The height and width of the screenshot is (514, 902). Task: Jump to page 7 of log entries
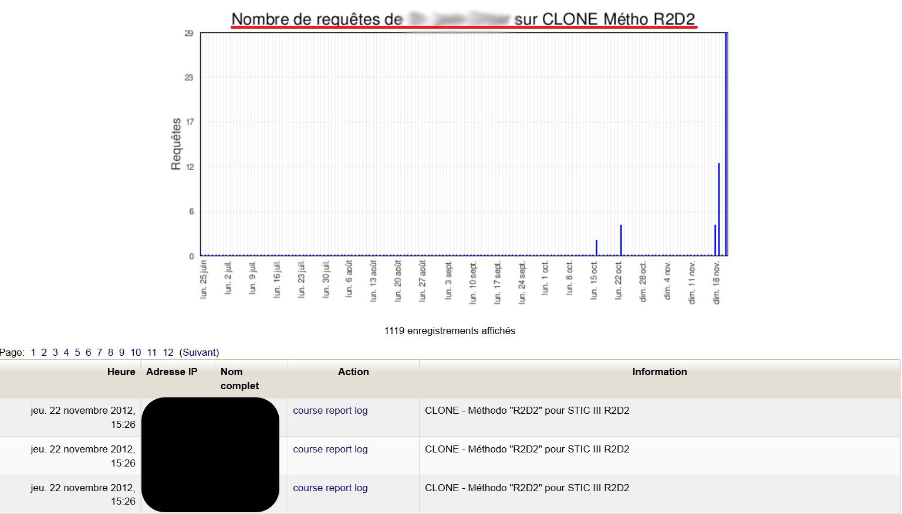(99, 352)
